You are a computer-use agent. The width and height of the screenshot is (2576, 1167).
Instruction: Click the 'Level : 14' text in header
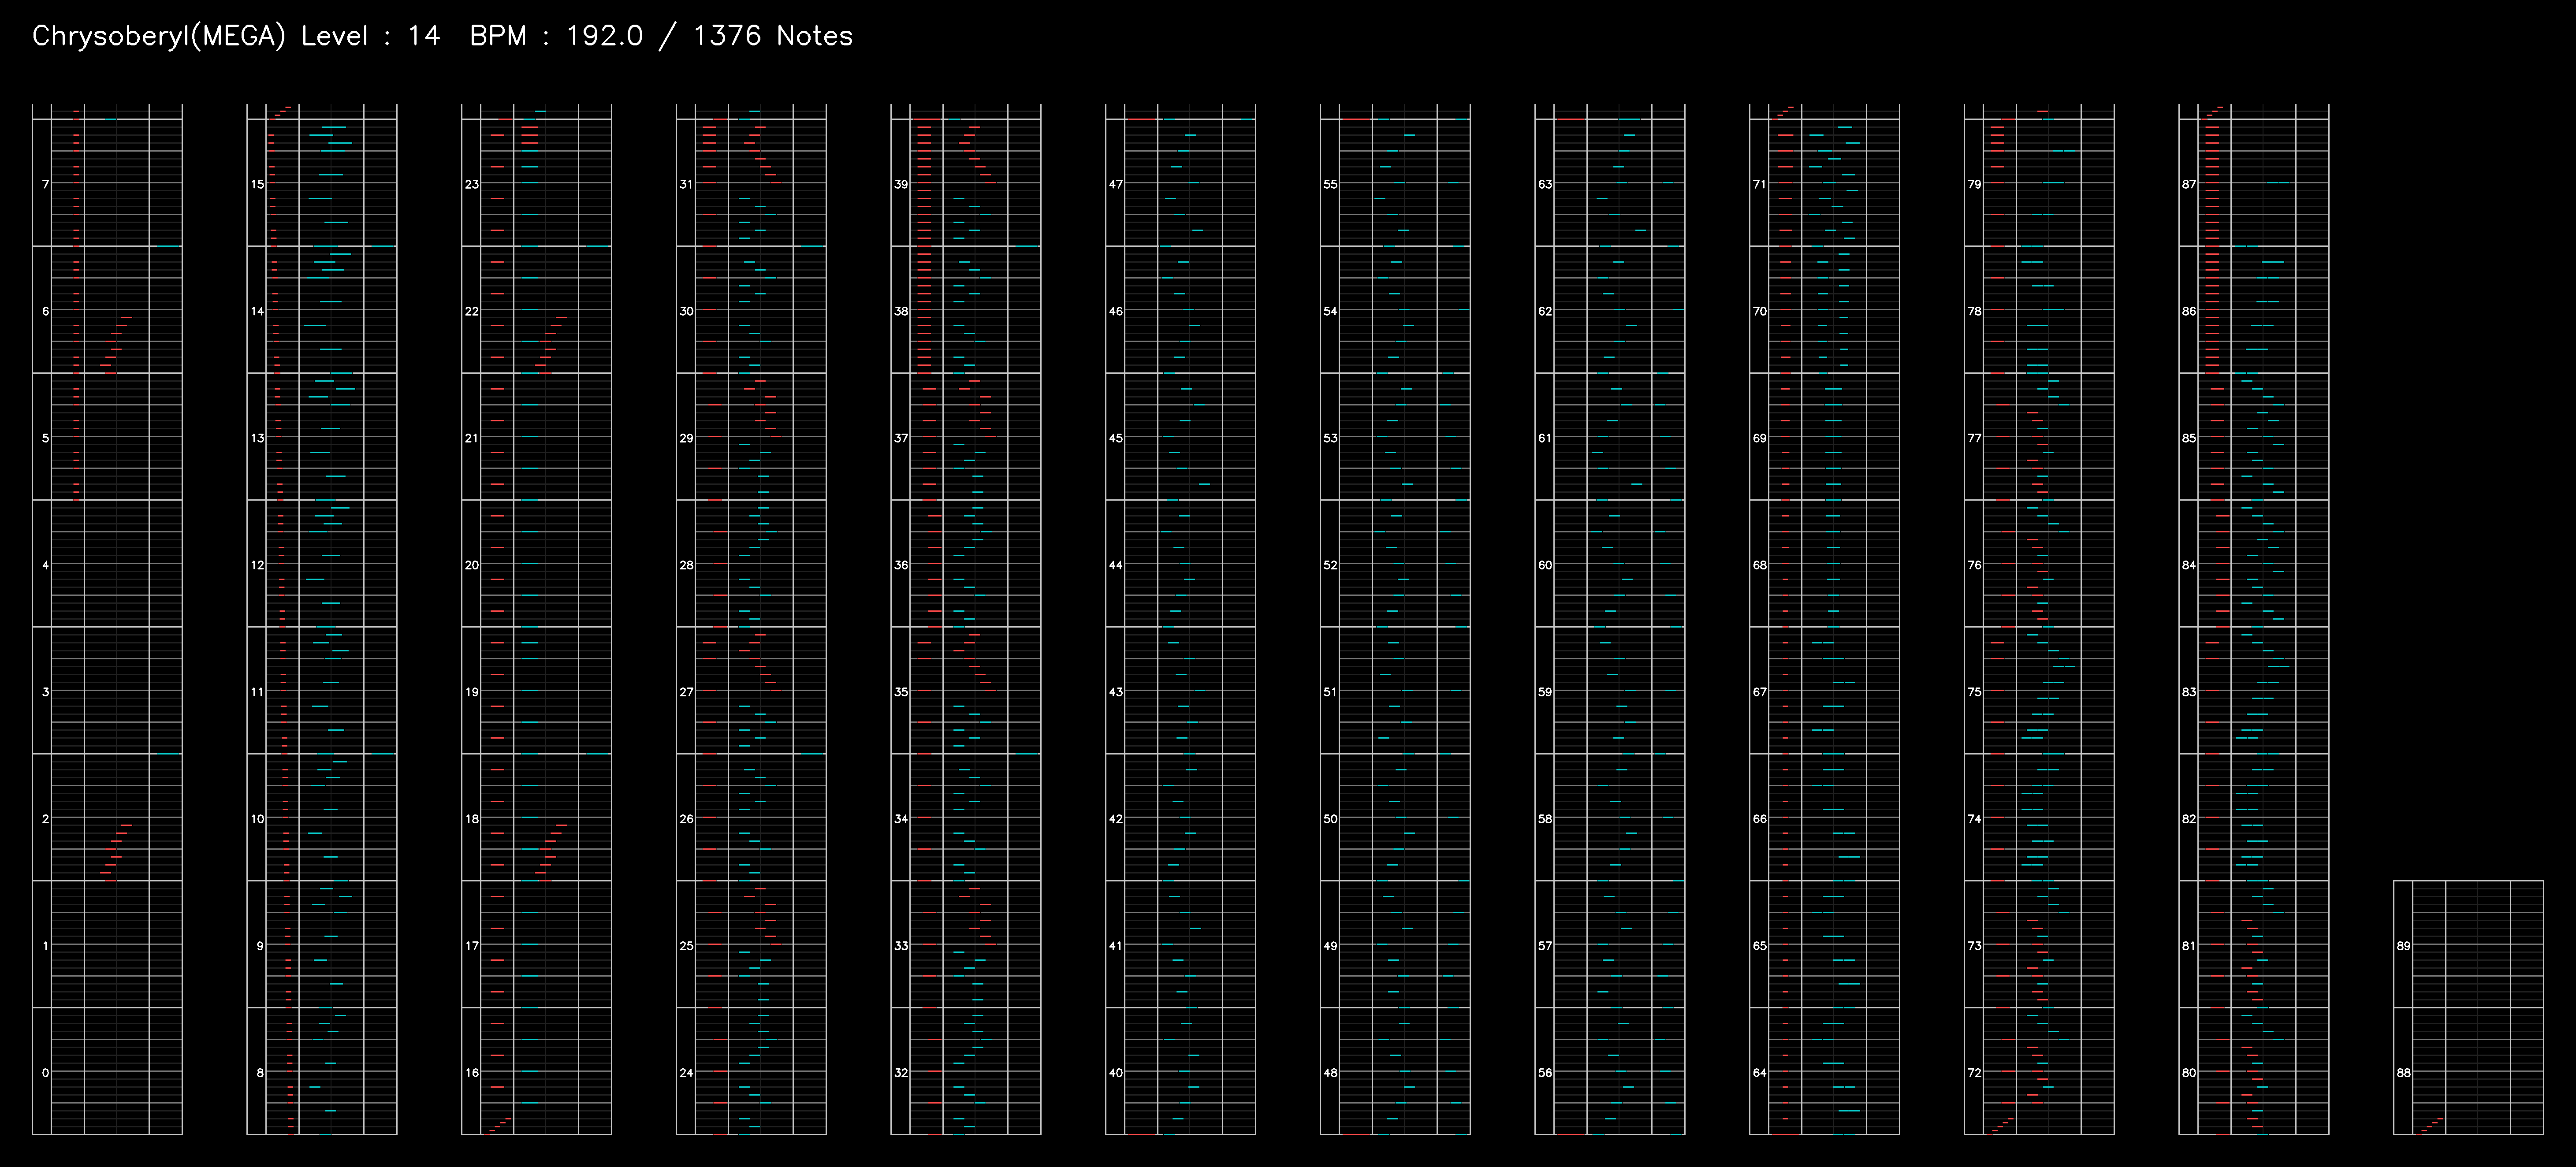pos(371,36)
